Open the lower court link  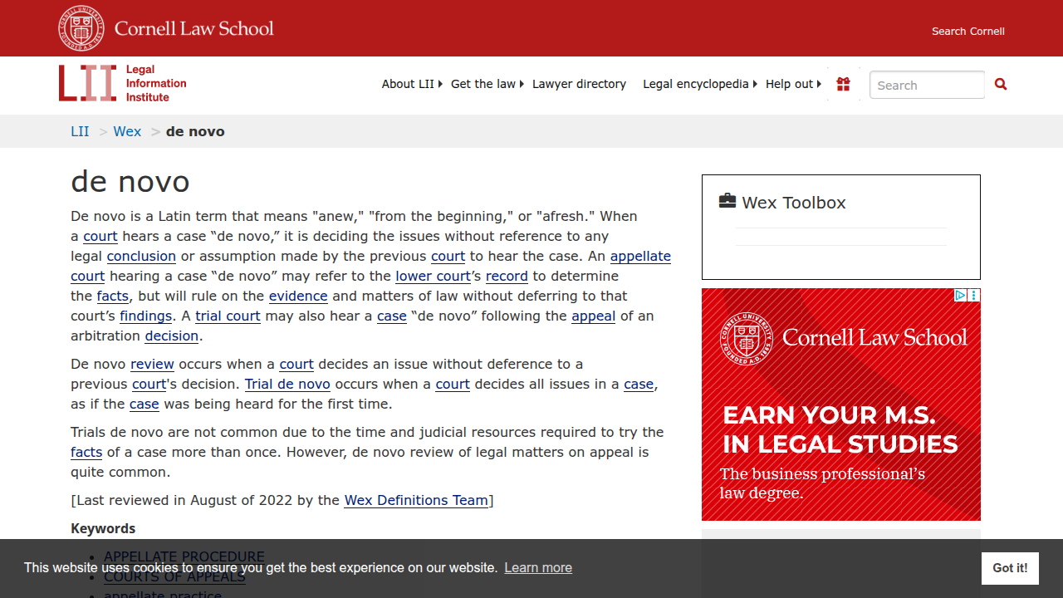click(434, 276)
